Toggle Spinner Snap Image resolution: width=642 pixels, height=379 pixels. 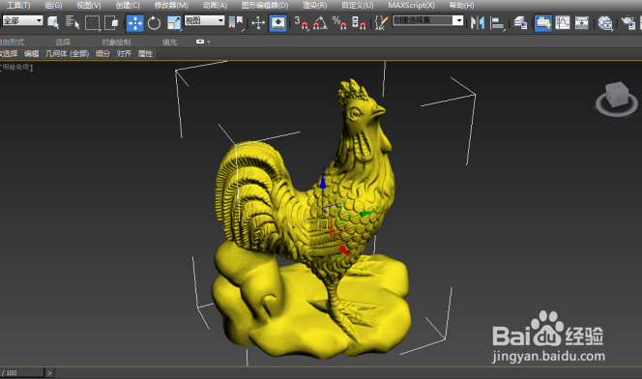coord(359,22)
